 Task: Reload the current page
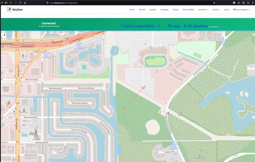(x=20, y=3)
